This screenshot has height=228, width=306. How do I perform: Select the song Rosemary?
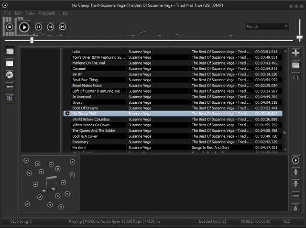click(x=173, y=142)
